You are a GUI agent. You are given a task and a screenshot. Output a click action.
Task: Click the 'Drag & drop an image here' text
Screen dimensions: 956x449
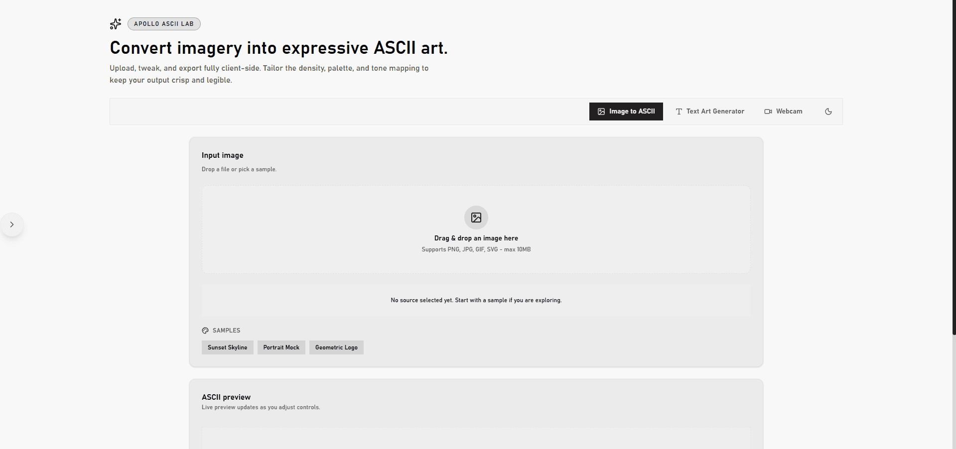click(x=476, y=238)
